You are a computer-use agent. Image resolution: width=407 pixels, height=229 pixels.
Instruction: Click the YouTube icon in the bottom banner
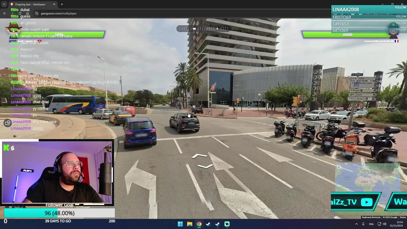tap(367, 202)
